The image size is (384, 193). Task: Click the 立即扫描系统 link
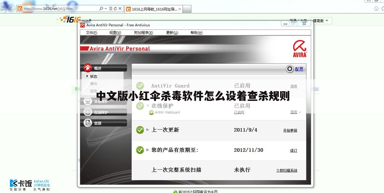287,170
